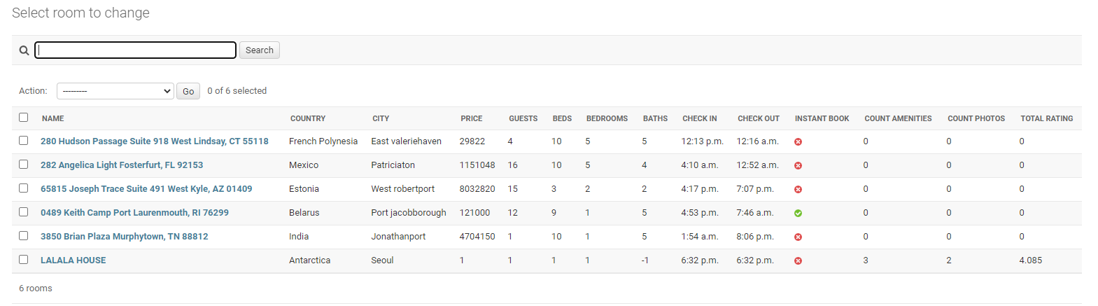Sort by Check In column header
1098x306 pixels.
(x=699, y=118)
